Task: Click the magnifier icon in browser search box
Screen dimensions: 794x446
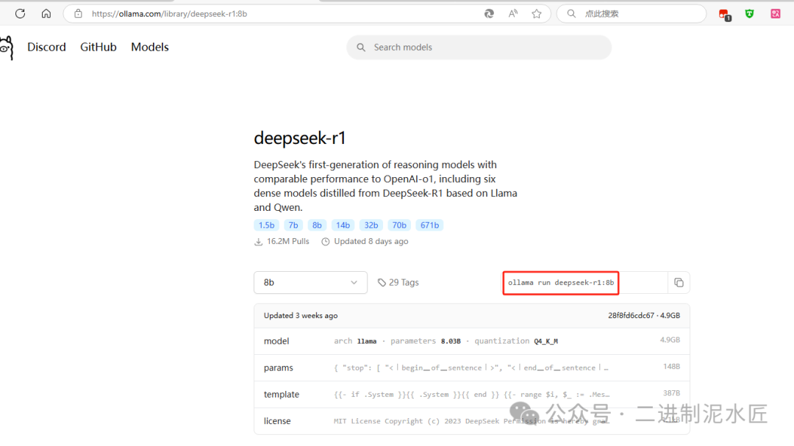Action: click(571, 14)
